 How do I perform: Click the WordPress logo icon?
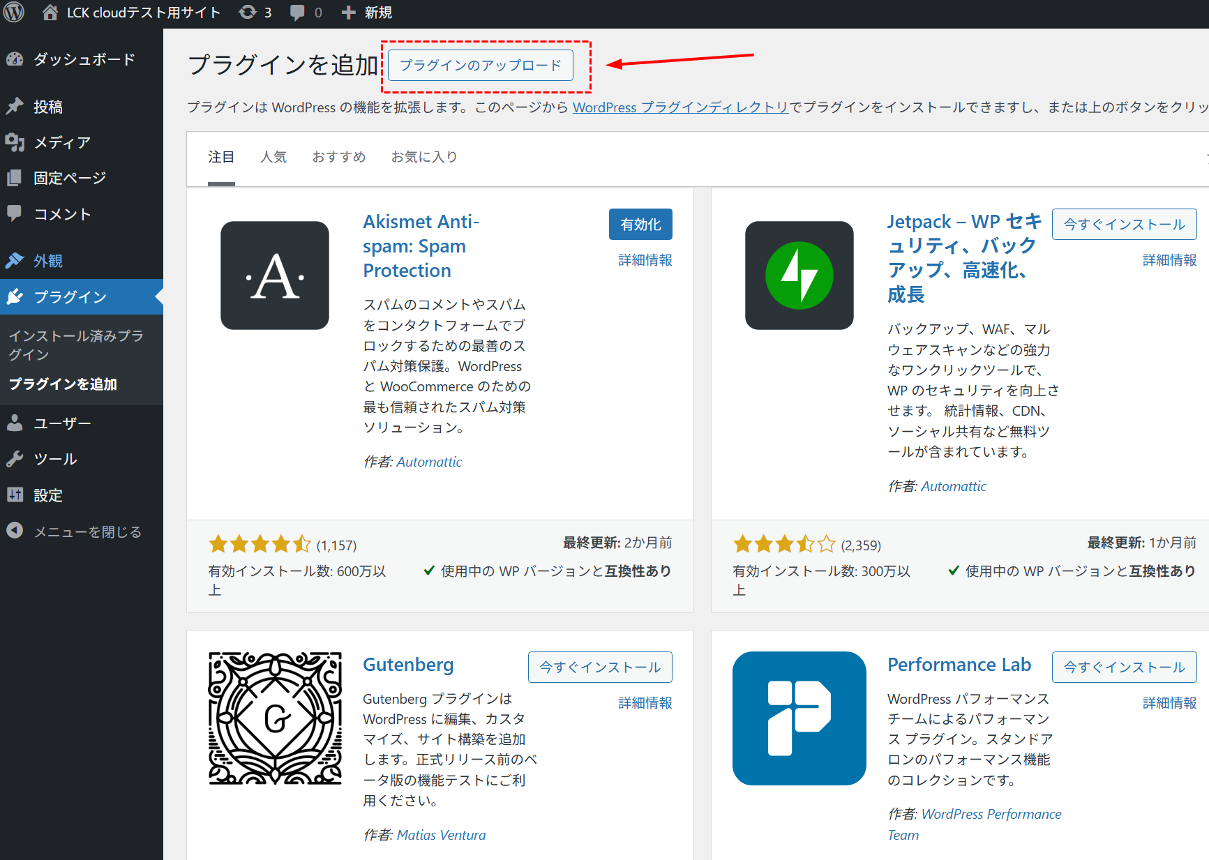14,13
